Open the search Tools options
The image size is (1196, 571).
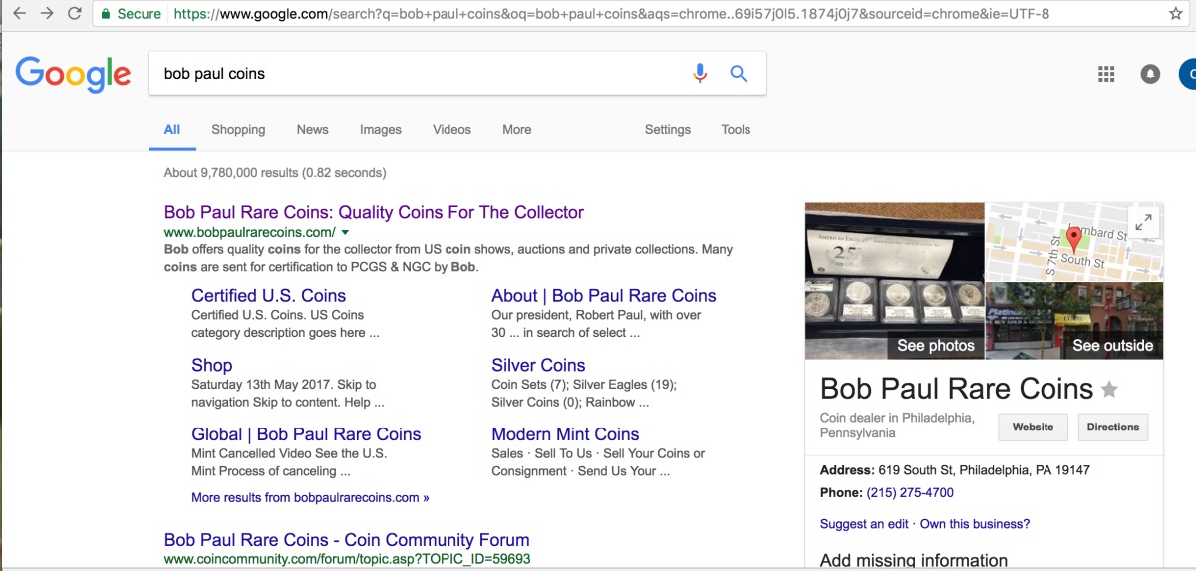click(x=736, y=130)
